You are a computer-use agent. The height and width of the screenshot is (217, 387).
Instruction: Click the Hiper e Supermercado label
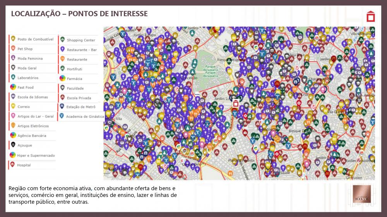coord(36,155)
